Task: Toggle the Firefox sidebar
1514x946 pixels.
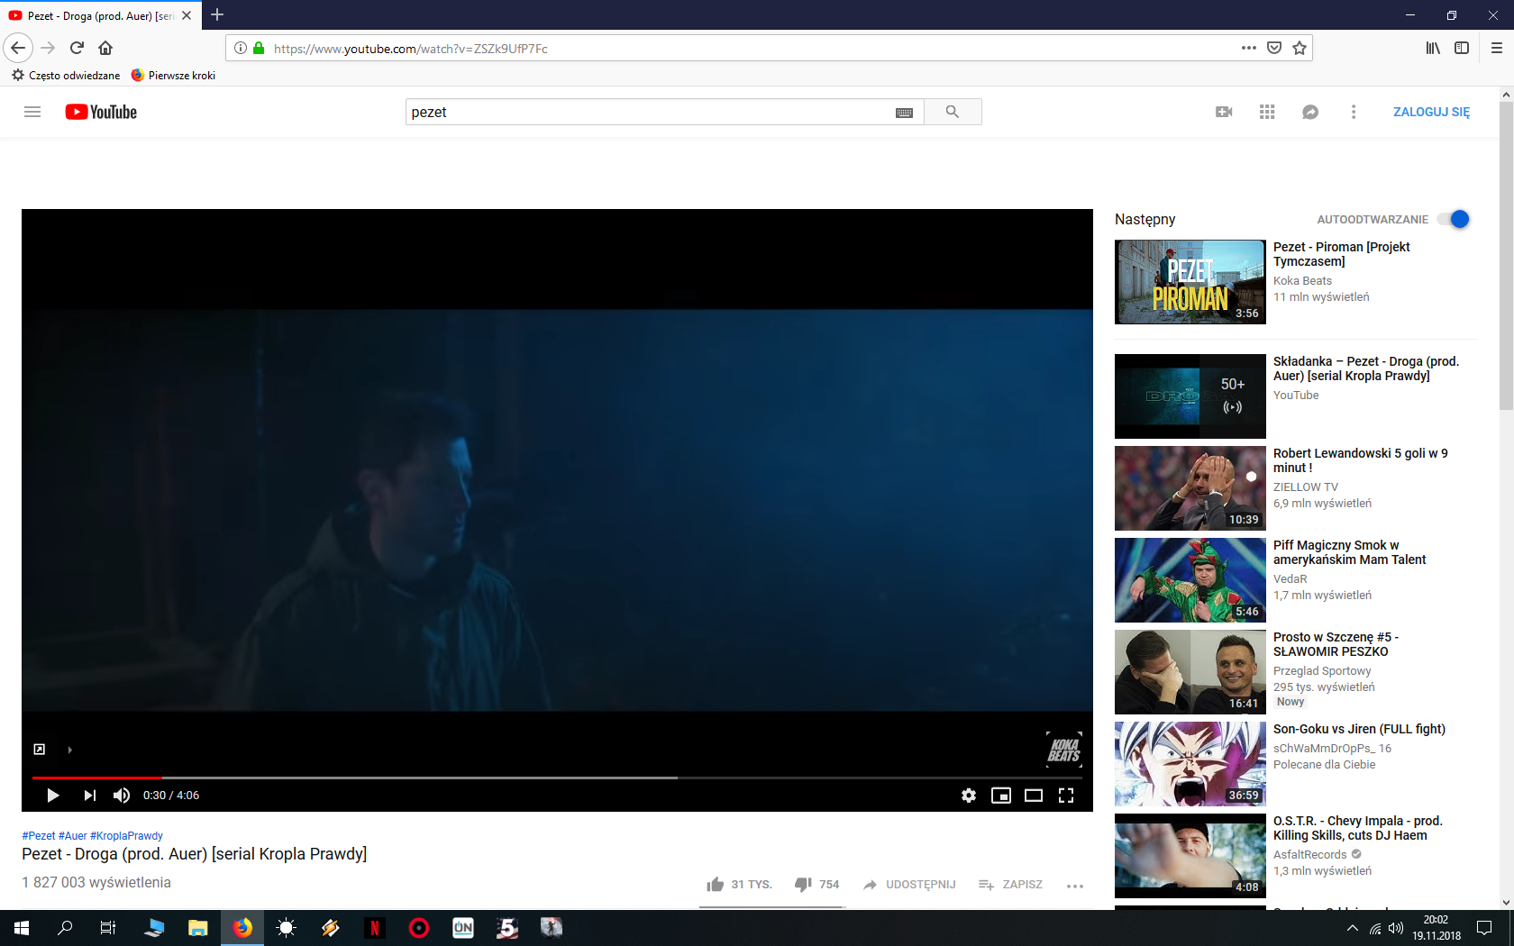Action: (x=1462, y=48)
